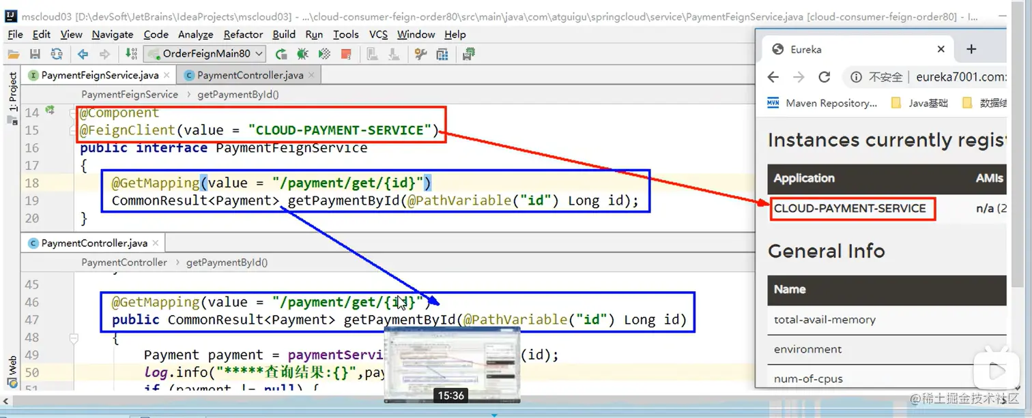Viewport: 1032px width, 418px height.
Task: Open the Analyze menu
Action: pos(196,34)
